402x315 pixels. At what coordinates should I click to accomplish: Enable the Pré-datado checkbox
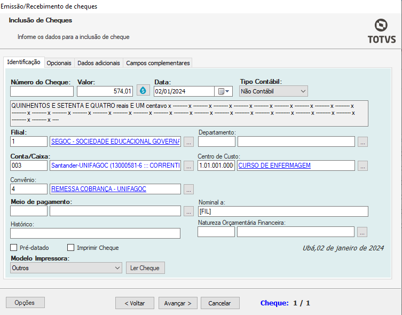point(14,248)
